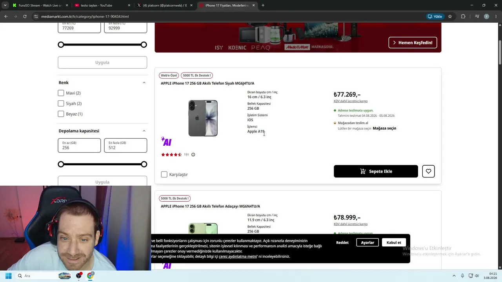Image resolution: width=502 pixels, height=282 pixels.
Task: Open the OBS Studio taskbar icon
Action: point(79,276)
